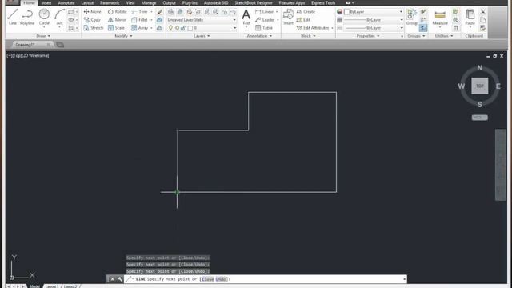Screen dimensions: 512x288
Task: Click the new drawing tab button
Action: pyautogui.click(x=60, y=45)
